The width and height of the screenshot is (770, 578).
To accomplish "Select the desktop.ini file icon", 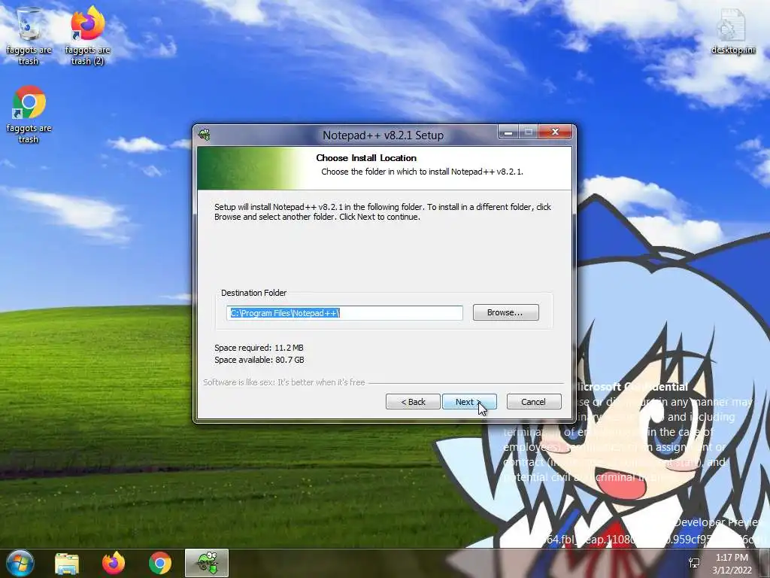I will pos(732,30).
